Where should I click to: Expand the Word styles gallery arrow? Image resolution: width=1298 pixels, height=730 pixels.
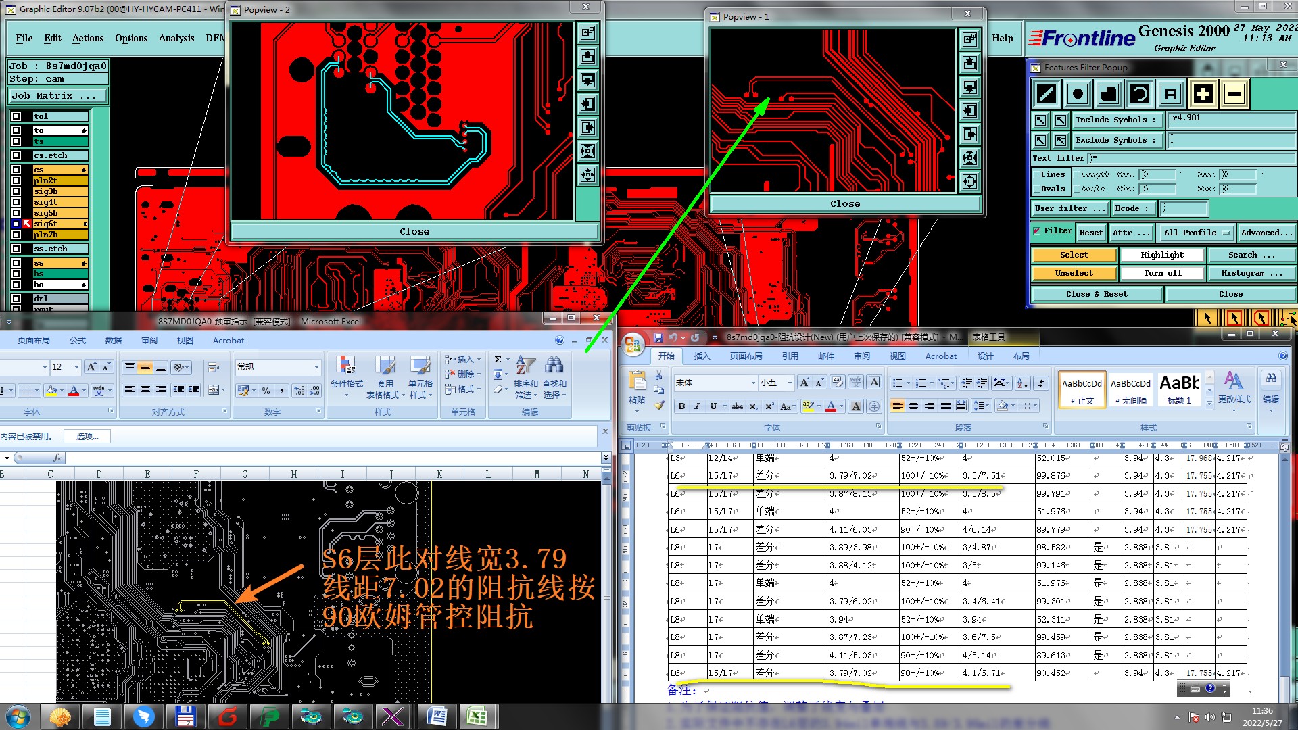tap(1209, 402)
